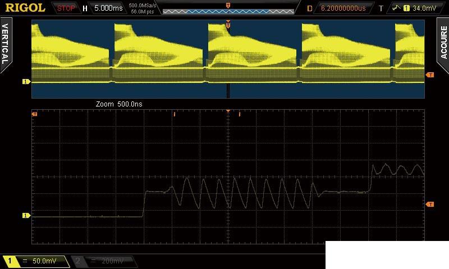The width and height of the screenshot is (449, 269).
Task: Click channel 1 ground marker in zoom view
Action: click(x=25, y=215)
